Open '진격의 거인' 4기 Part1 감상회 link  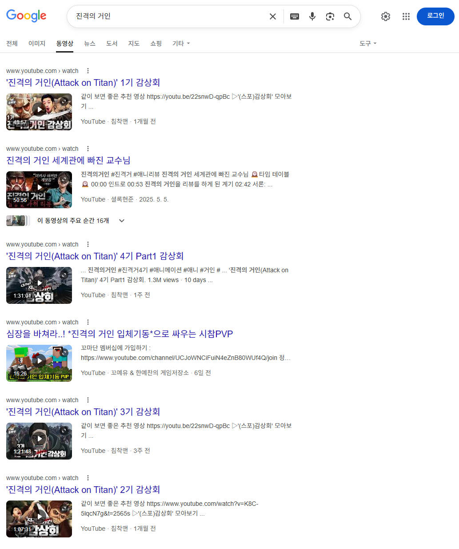click(95, 256)
